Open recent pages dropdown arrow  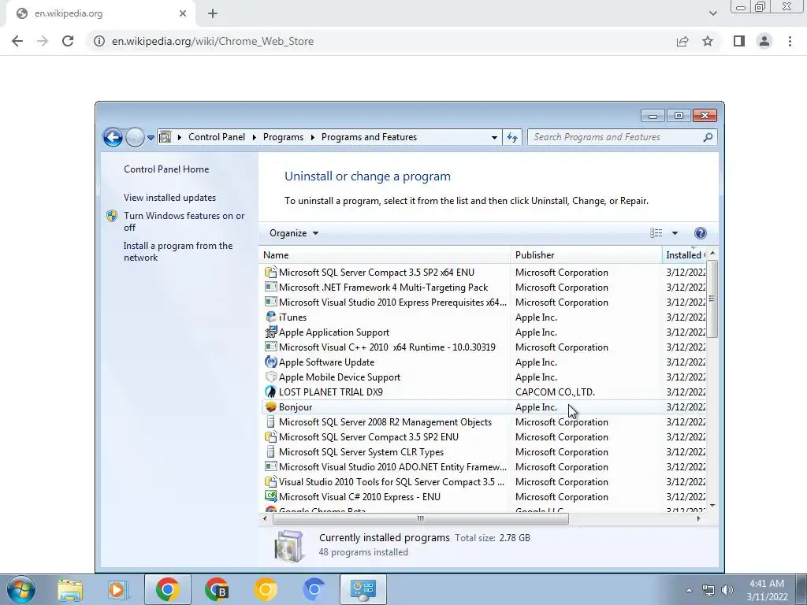click(x=151, y=137)
